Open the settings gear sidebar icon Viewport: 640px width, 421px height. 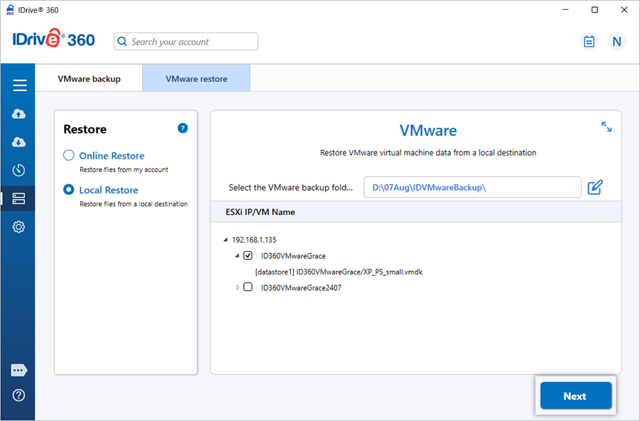coord(18,227)
